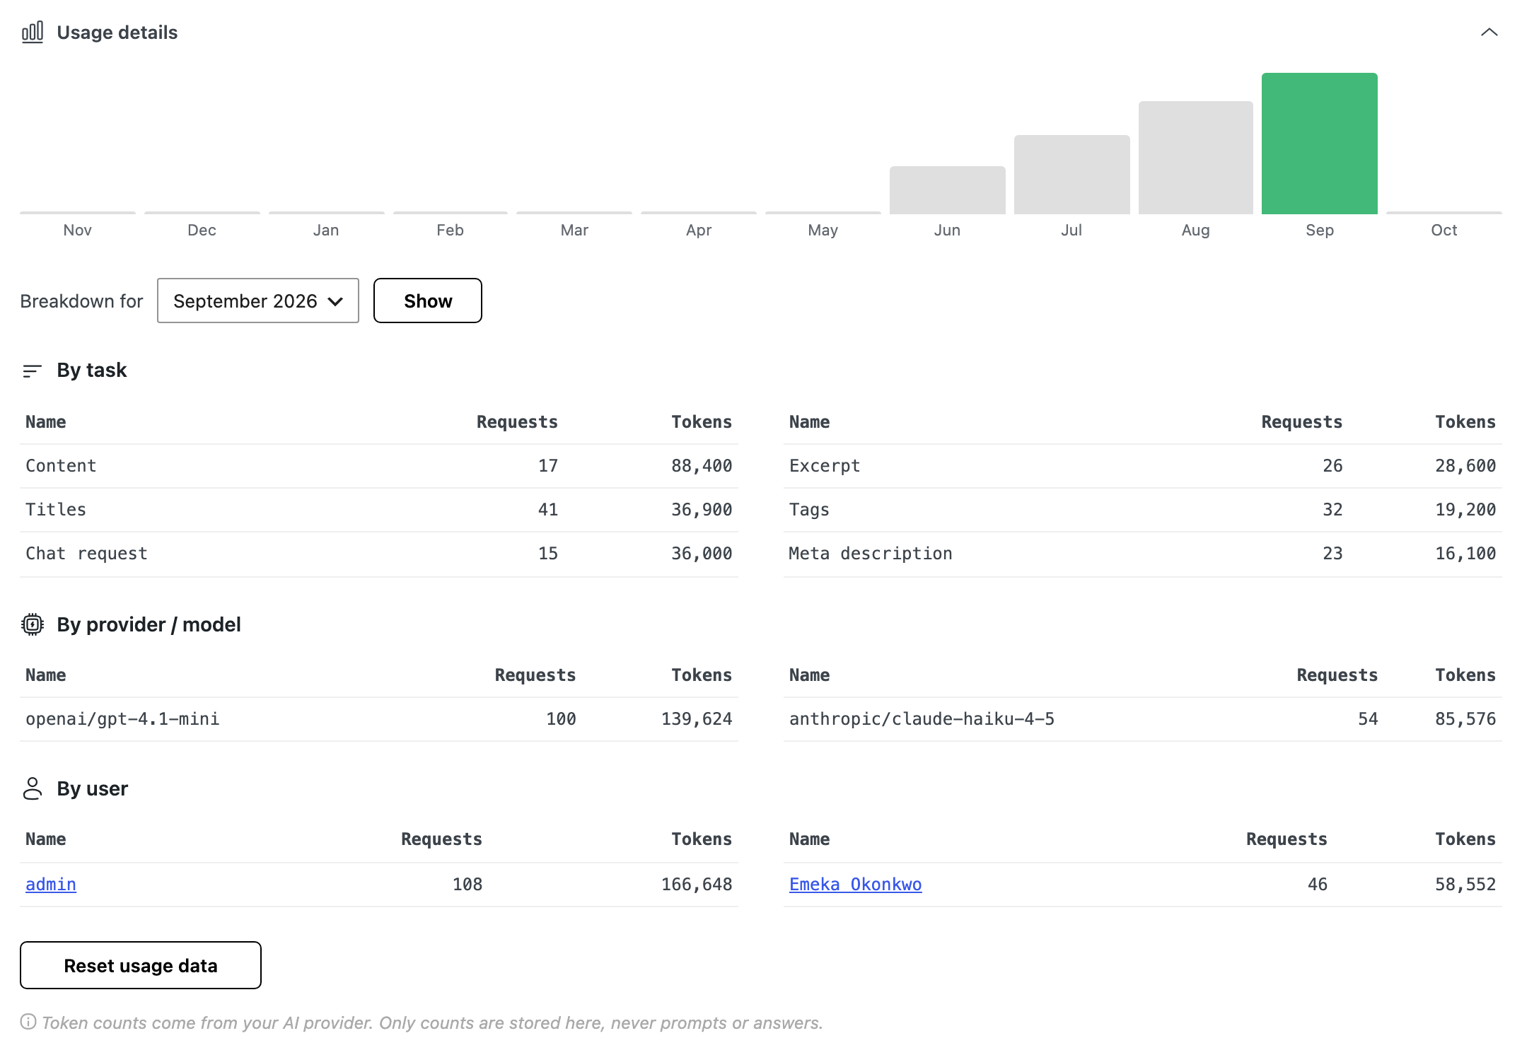Image resolution: width=1522 pixels, height=1055 pixels.
Task: Click the Tags task row name
Action: coord(809,510)
